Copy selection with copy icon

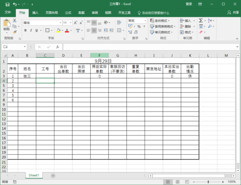14,26
